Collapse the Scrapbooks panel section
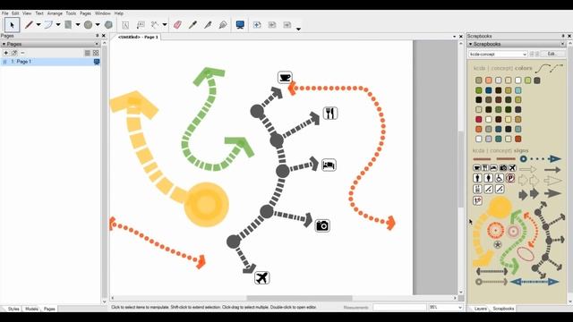The image size is (573, 322). pos(471,44)
